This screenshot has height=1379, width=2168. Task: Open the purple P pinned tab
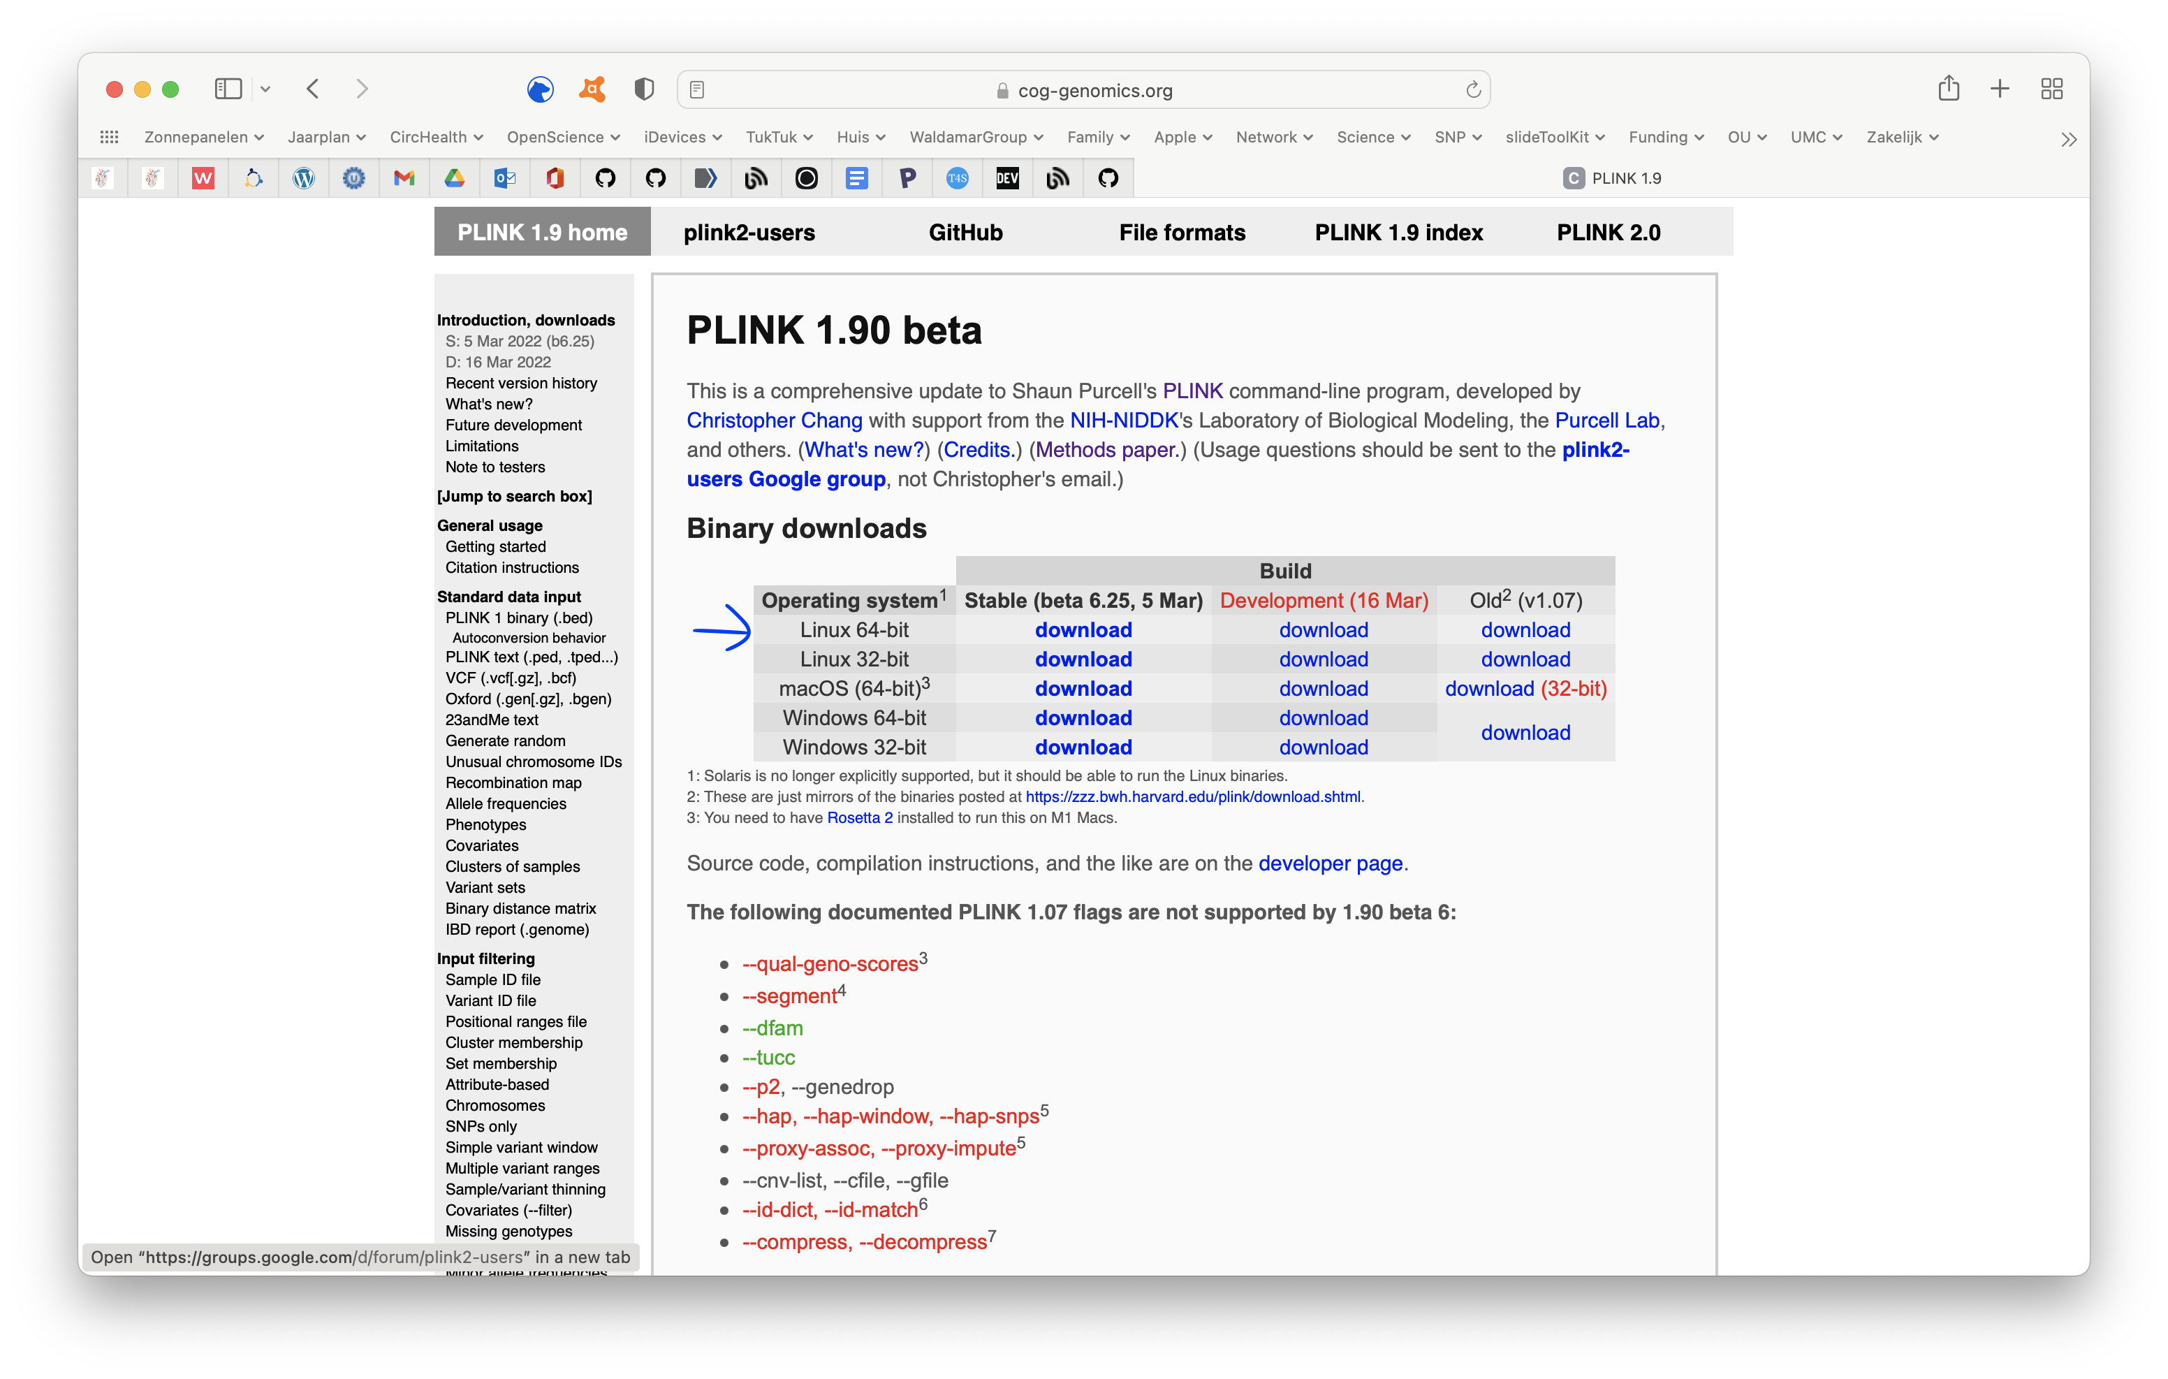pos(907,178)
